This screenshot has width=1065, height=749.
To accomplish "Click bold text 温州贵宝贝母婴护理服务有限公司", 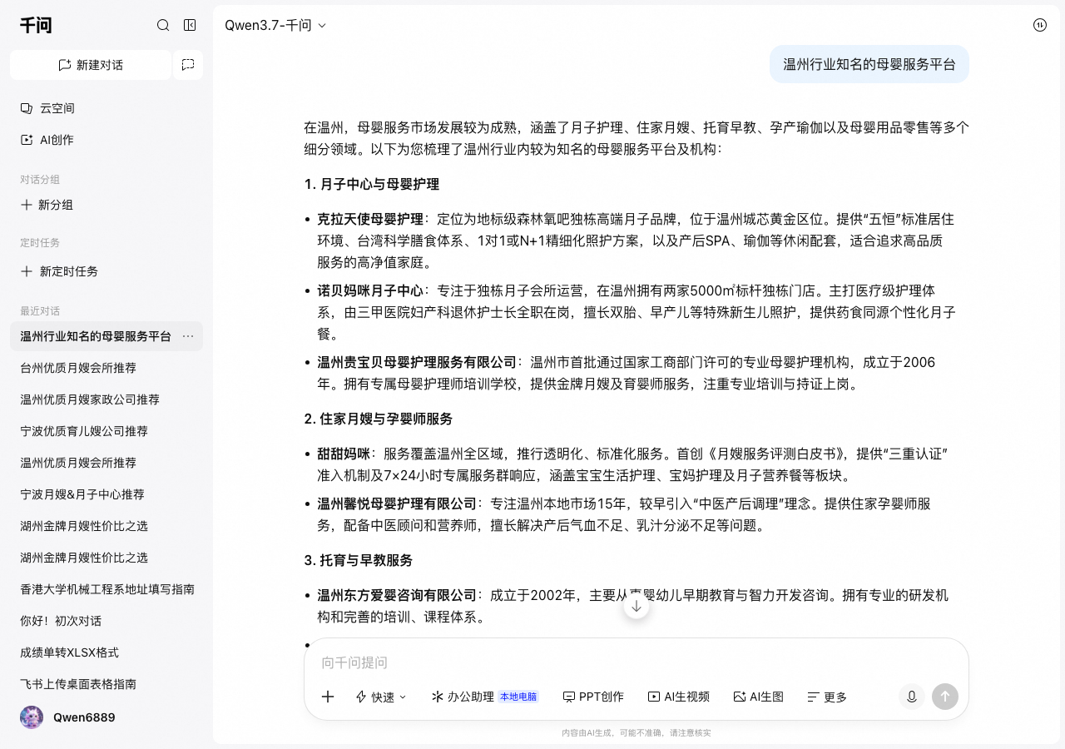I will point(417,362).
